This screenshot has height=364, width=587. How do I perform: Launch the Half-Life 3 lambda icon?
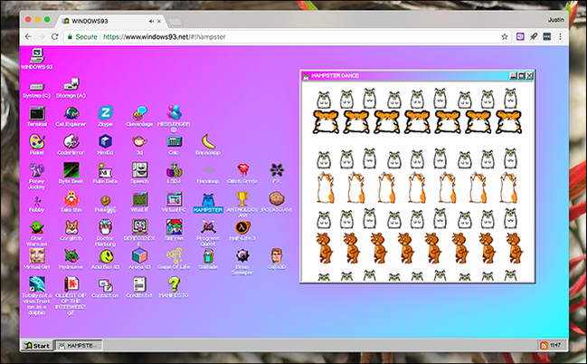pos(242,230)
